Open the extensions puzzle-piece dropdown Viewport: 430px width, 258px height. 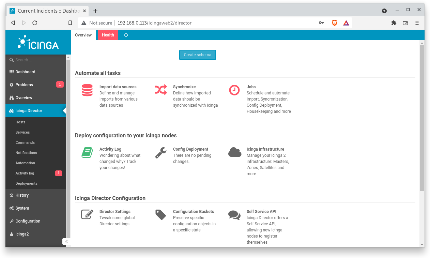(394, 23)
